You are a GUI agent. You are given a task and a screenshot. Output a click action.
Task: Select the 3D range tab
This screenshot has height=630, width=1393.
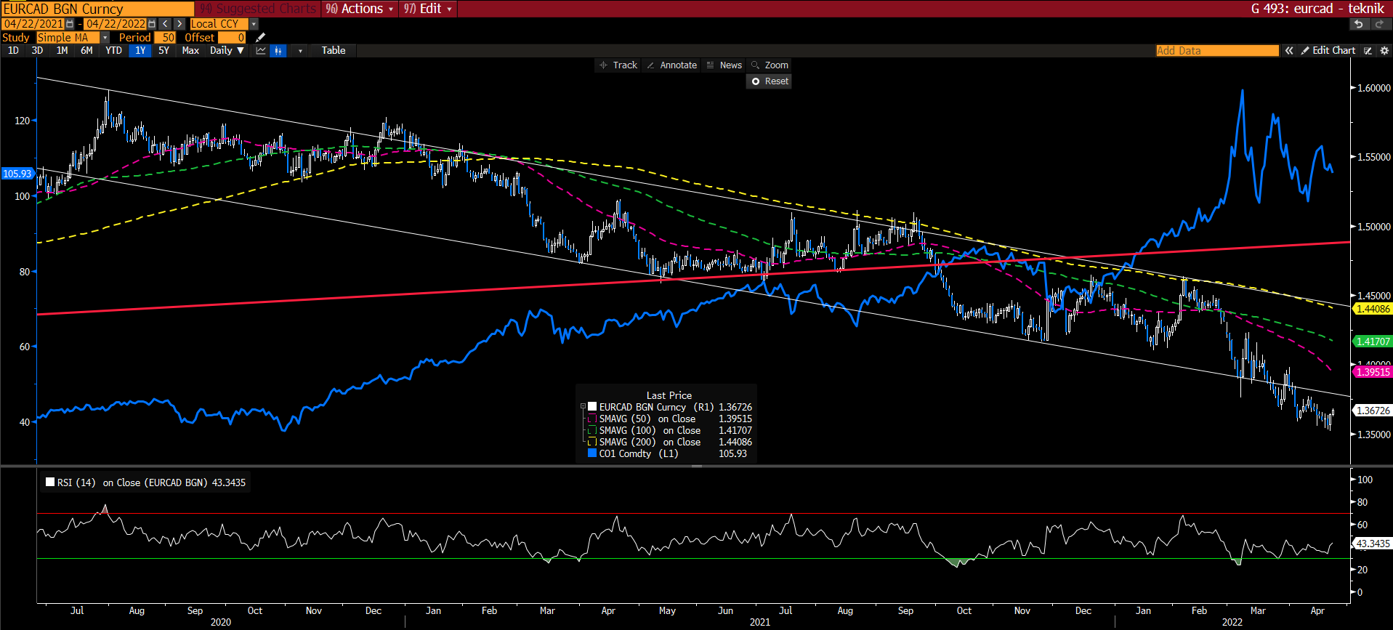pos(37,50)
